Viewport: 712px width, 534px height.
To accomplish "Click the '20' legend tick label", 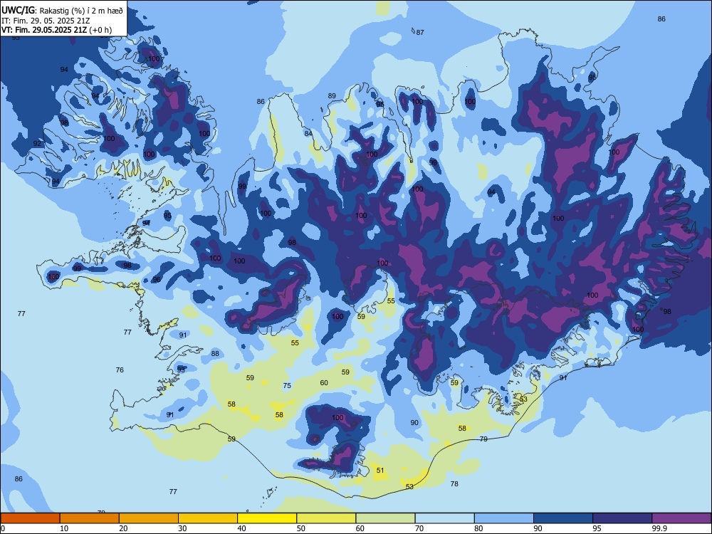I will pos(123,528).
